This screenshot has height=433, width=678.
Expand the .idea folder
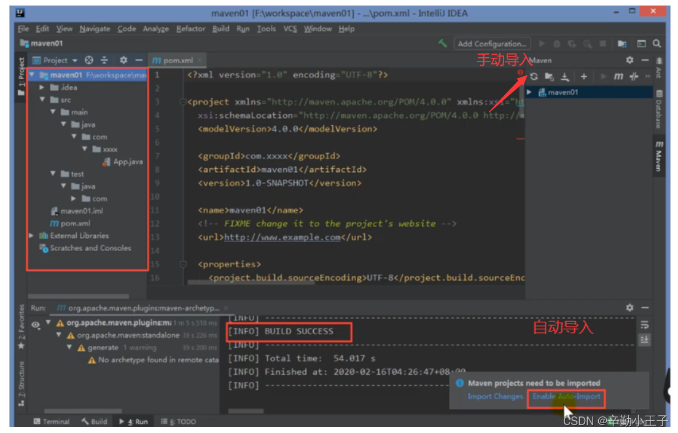coord(42,87)
